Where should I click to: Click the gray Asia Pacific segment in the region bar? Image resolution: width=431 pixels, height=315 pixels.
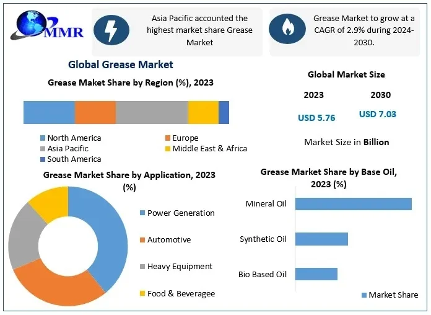152,112
